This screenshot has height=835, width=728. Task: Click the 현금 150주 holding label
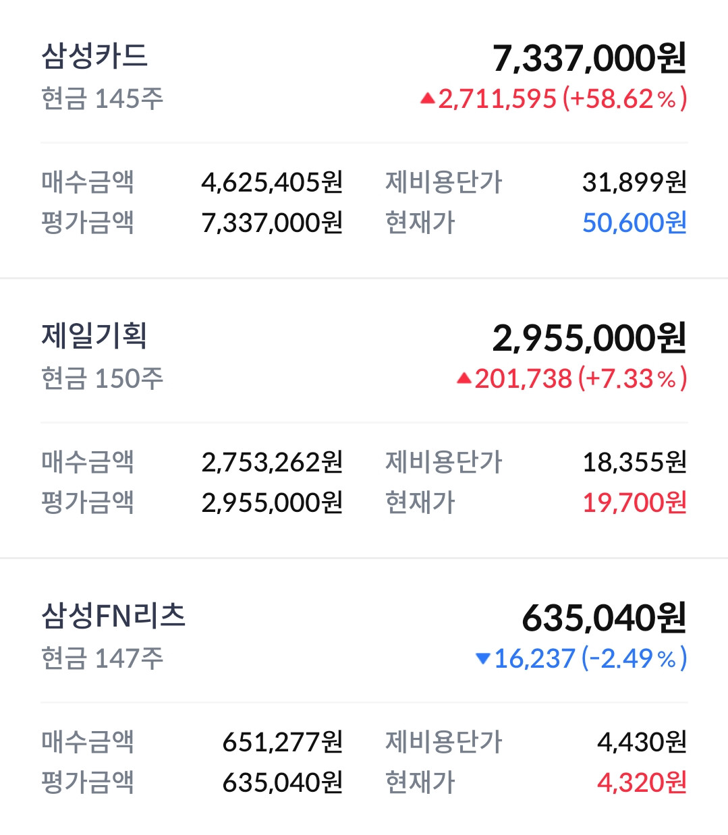point(102,379)
